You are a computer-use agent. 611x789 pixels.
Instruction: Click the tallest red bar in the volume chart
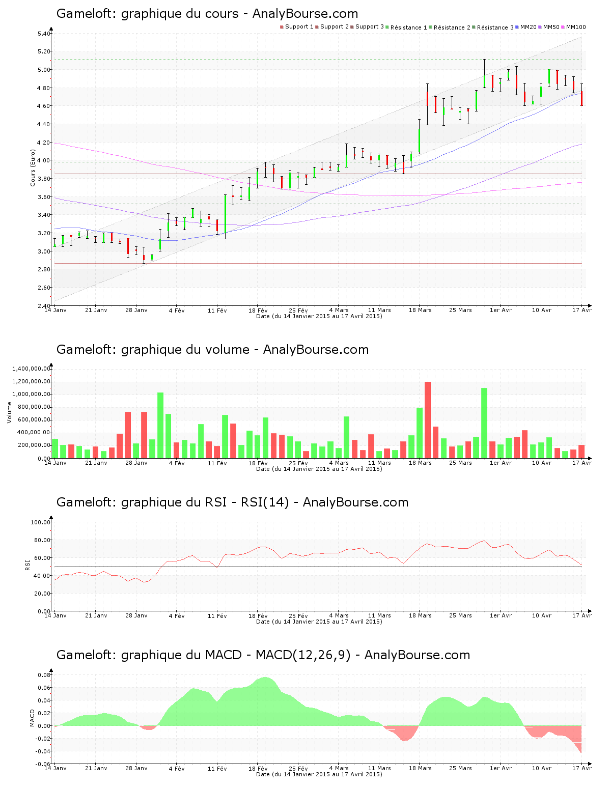(x=428, y=420)
